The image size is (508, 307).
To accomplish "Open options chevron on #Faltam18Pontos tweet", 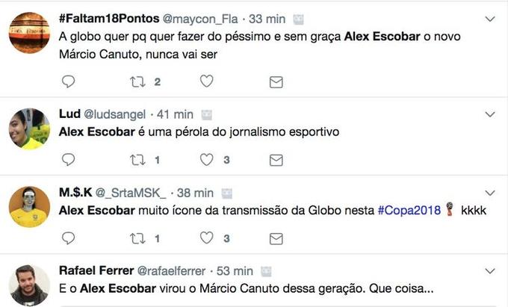I will (x=490, y=18).
